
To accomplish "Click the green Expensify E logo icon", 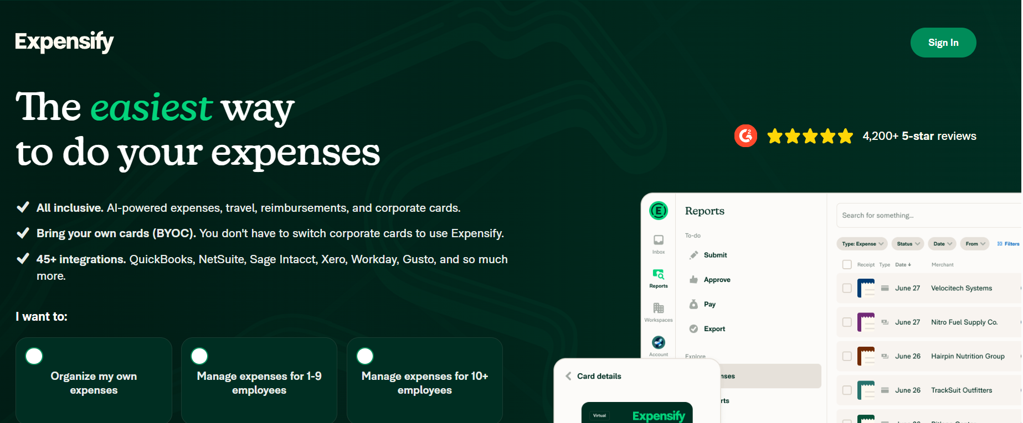I will [659, 211].
